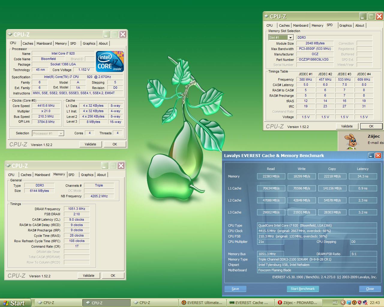Image resolution: width=384 pixels, height=307 pixels.
Task: Open About tab in the SPD window
Action: [360, 25]
